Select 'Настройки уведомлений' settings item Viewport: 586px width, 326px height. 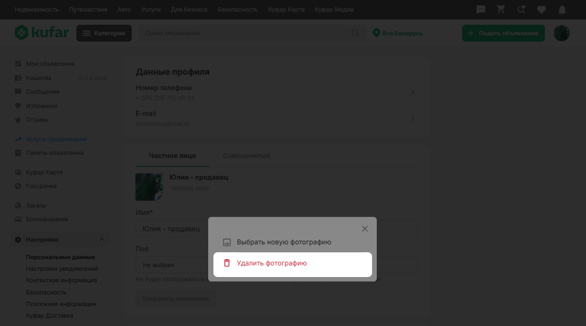coord(62,269)
